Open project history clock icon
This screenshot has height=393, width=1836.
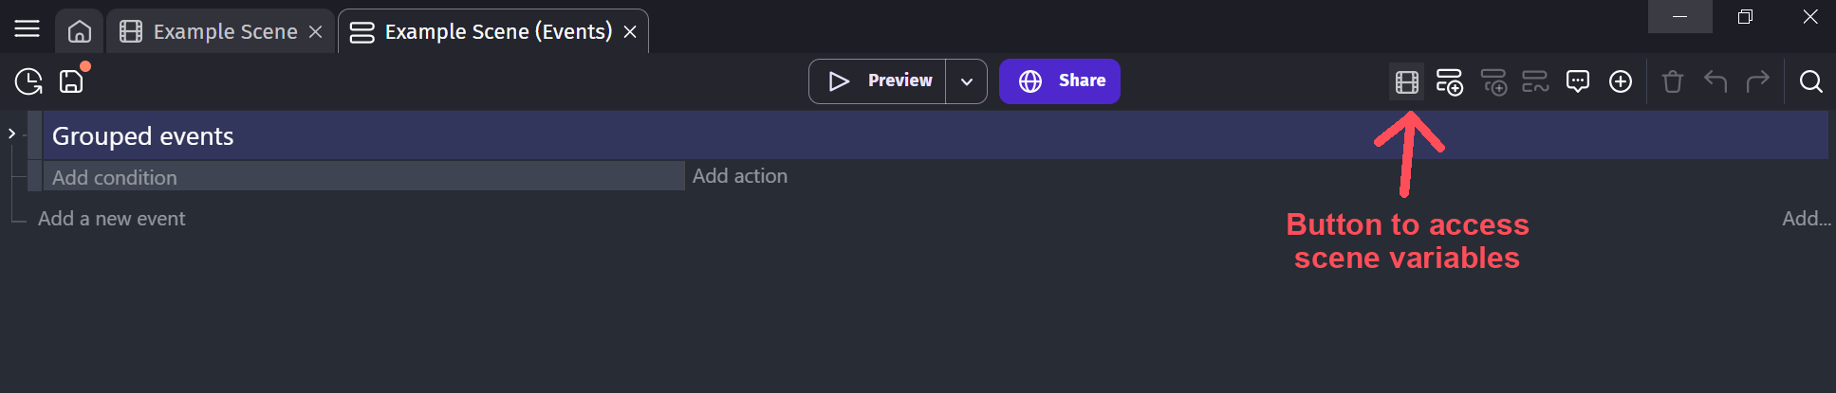(28, 81)
